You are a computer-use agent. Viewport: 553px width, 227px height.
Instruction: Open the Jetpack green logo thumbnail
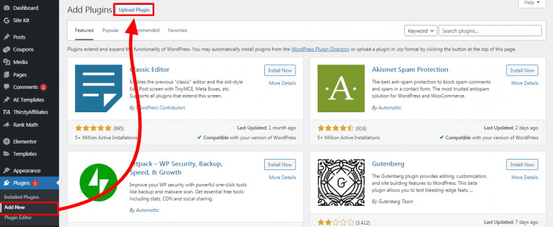98,182
